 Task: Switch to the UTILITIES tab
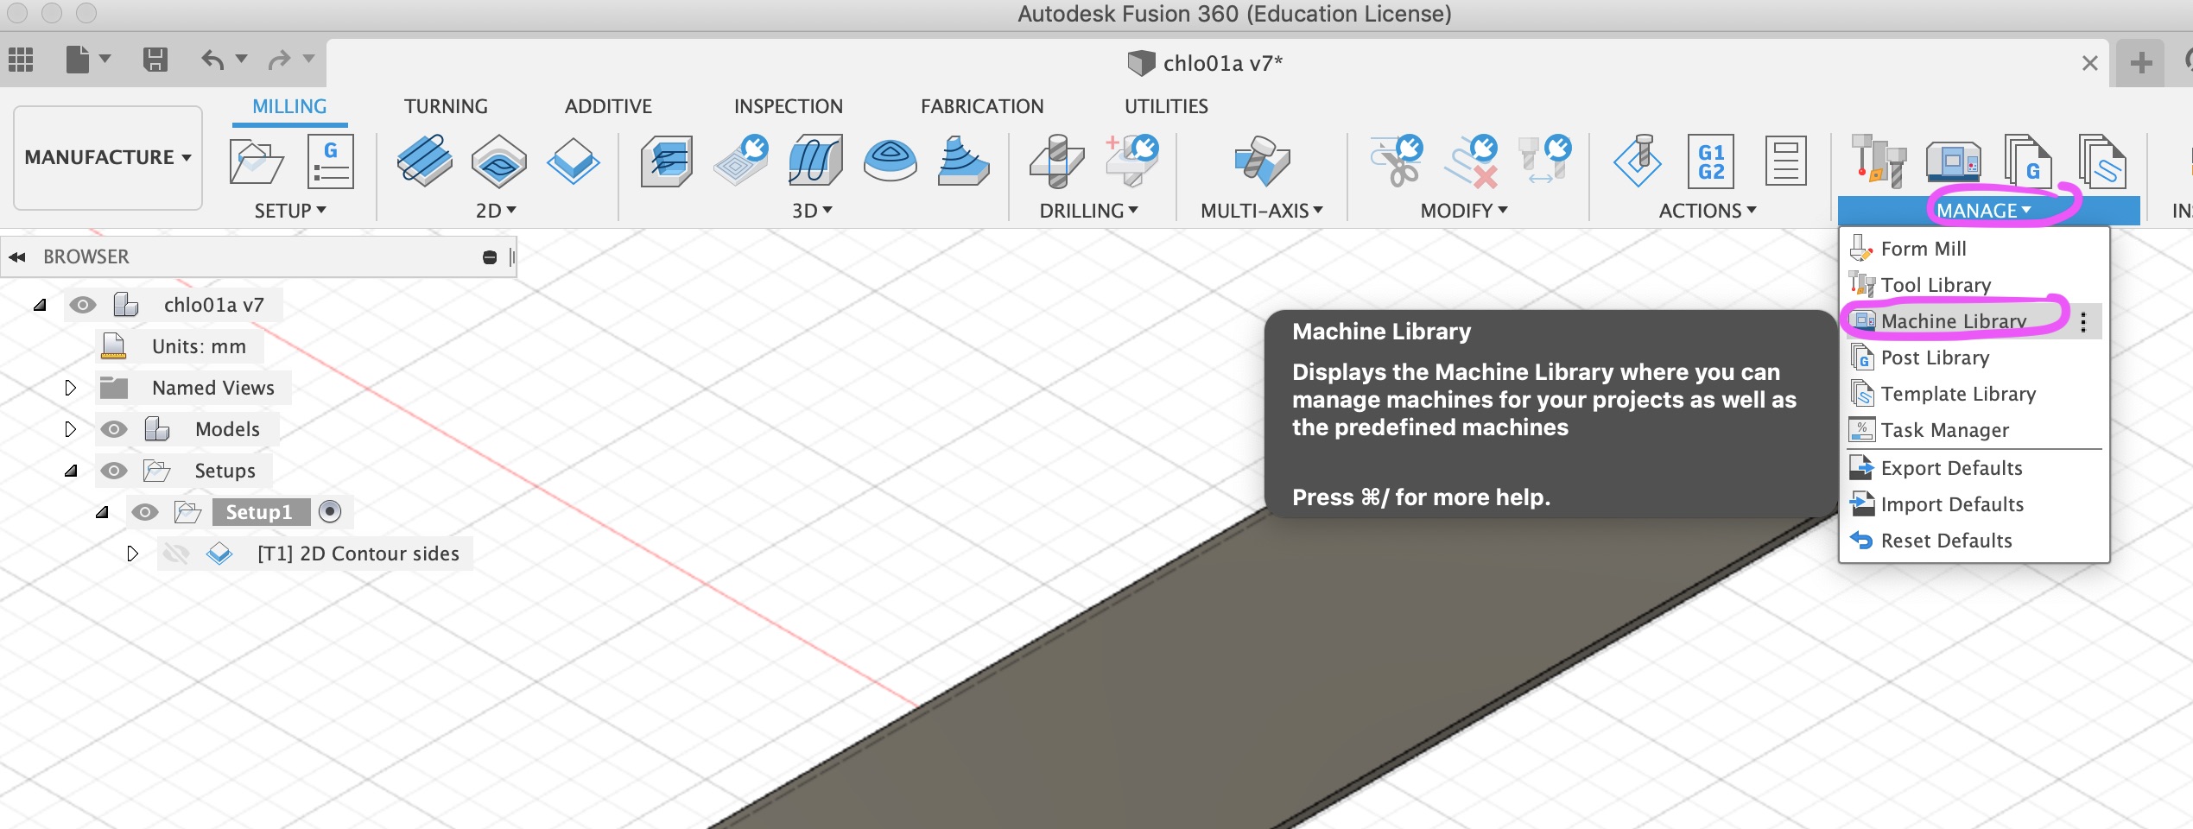coord(1166,106)
